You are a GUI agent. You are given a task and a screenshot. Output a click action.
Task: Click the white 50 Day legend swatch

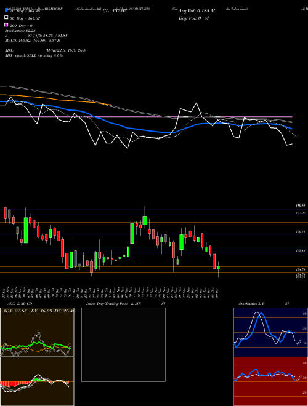pos(7,18)
